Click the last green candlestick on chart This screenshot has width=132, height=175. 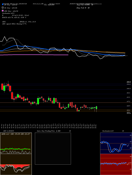pyautogui.click(x=96, y=108)
